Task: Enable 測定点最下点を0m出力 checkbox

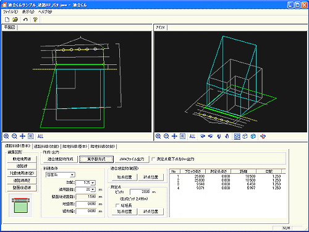Action: [153, 159]
